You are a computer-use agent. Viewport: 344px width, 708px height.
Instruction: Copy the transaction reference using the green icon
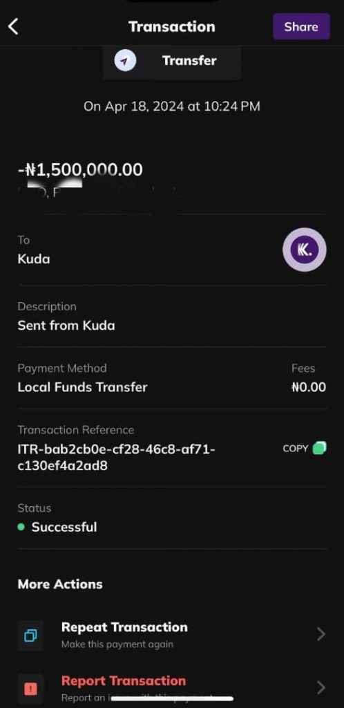tap(319, 448)
